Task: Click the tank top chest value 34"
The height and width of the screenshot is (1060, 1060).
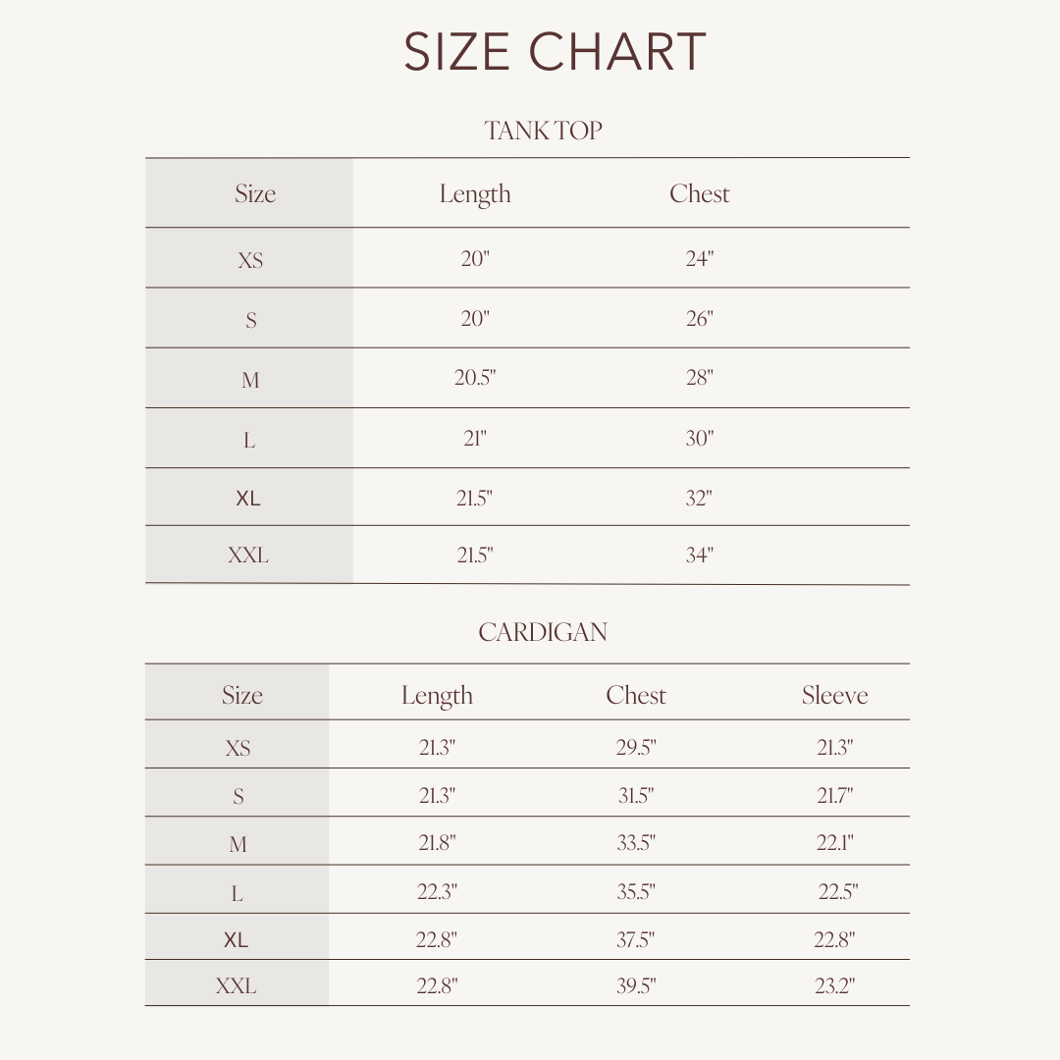Action: [700, 556]
